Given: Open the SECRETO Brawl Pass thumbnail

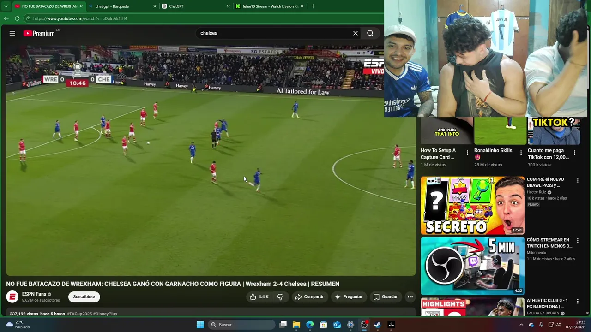Looking at the screenshot, I should pyautogui.click(x=472, y=206).
